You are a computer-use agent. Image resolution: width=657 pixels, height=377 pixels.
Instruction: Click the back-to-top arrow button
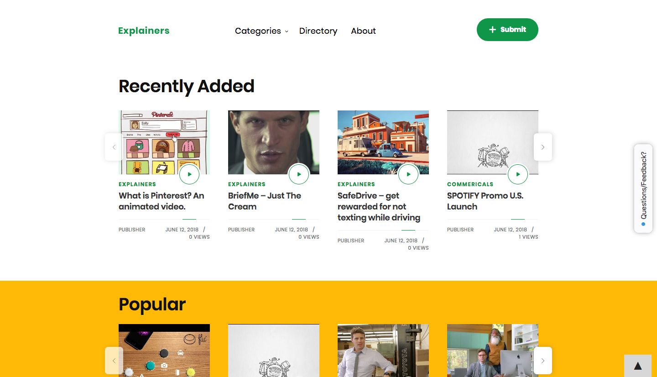pyautogui.click(x=638, y=366)
